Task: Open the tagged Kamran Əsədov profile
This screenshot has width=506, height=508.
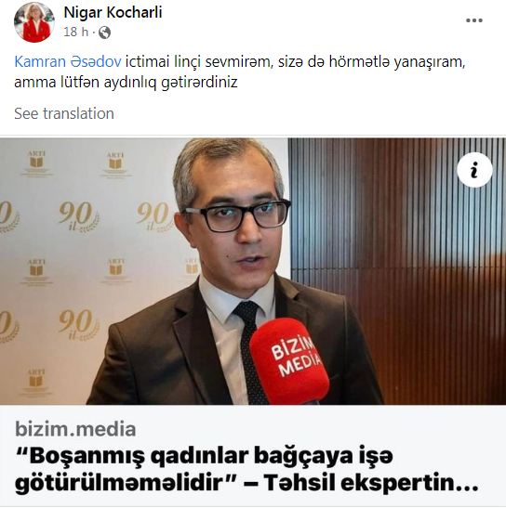Action: (x=68, y=61)
